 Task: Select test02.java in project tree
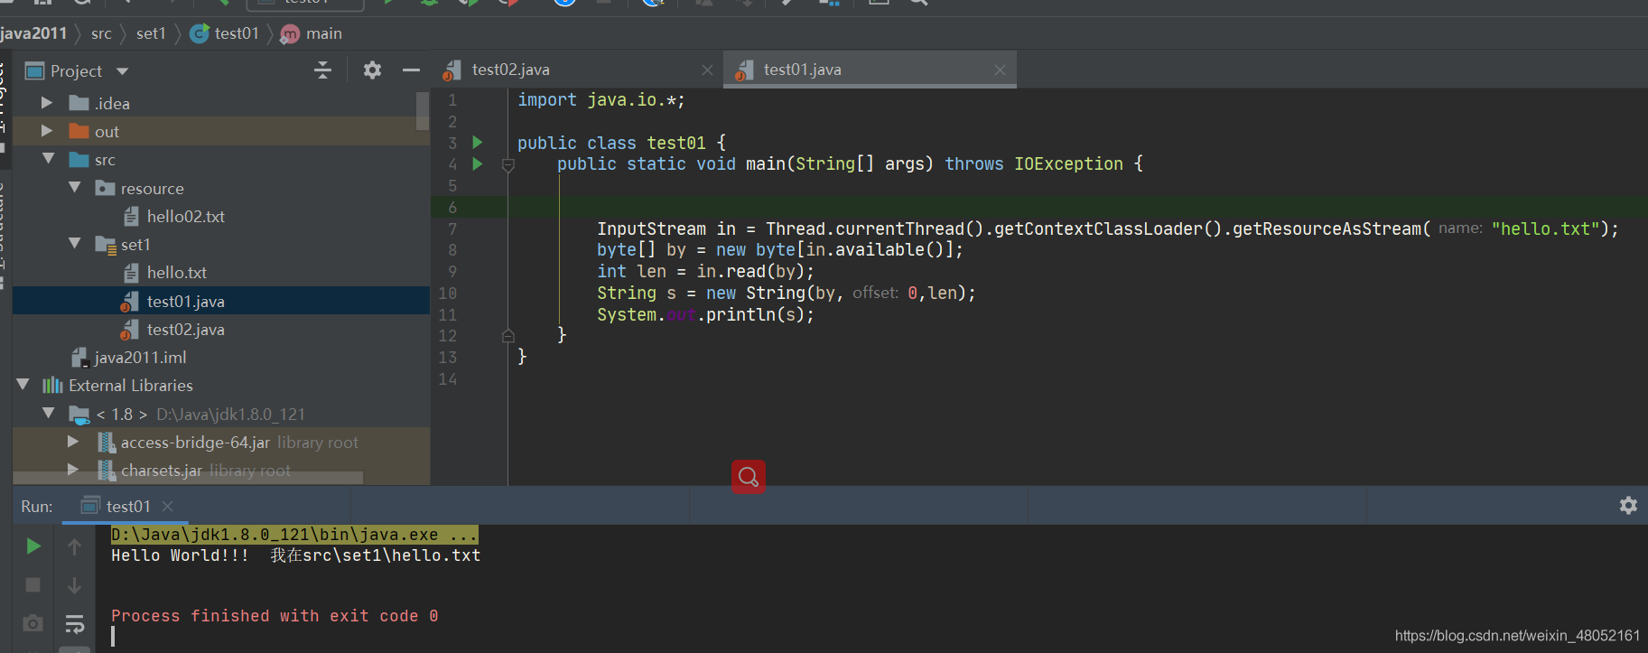(x=185, y=330)
